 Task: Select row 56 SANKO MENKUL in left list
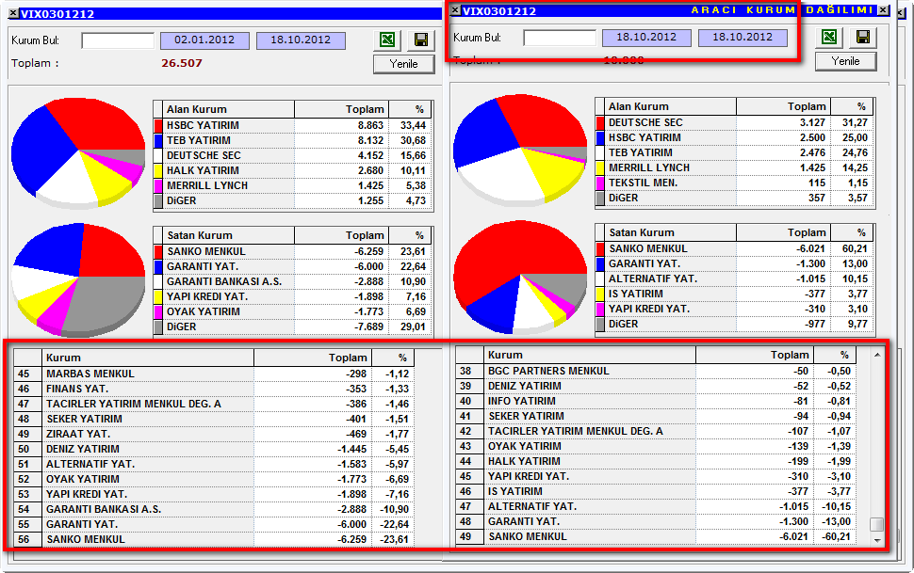point(214,540)
